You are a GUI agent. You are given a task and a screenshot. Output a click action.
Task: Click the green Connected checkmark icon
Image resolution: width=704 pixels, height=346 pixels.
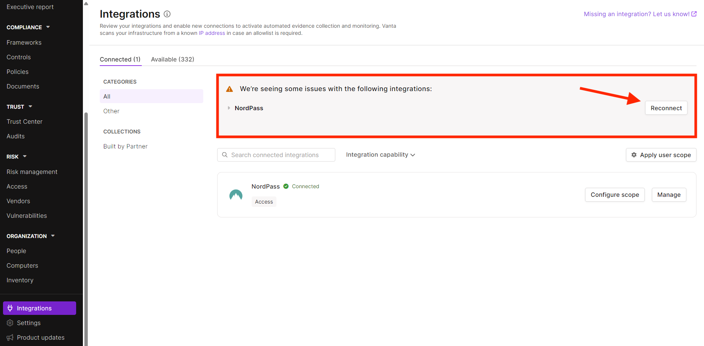pos(286,186)
